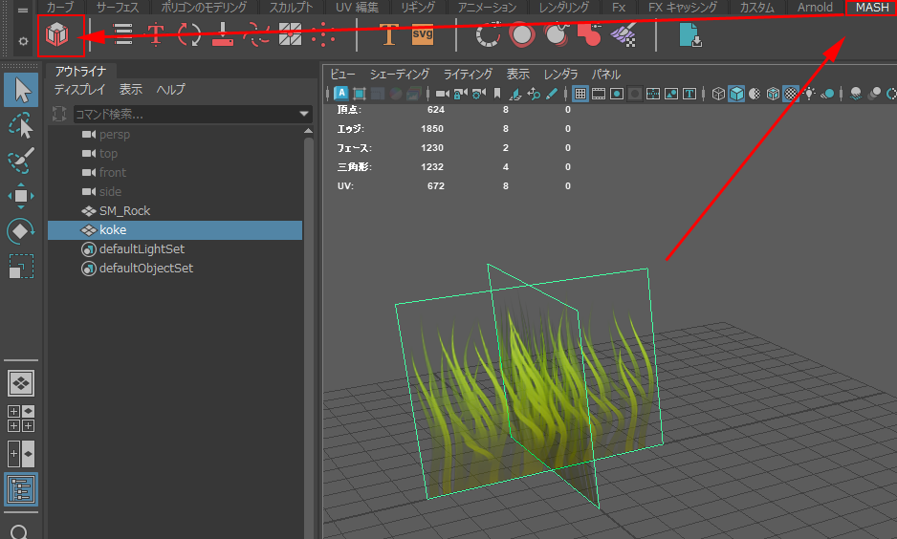Choose the Paint selection tool

tap(21, 161)
